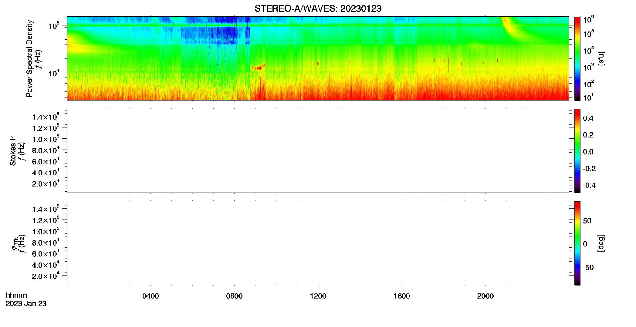Click the [deg] units label
The width and height of the screenshot is (636, 327).
tap(601, 243)
